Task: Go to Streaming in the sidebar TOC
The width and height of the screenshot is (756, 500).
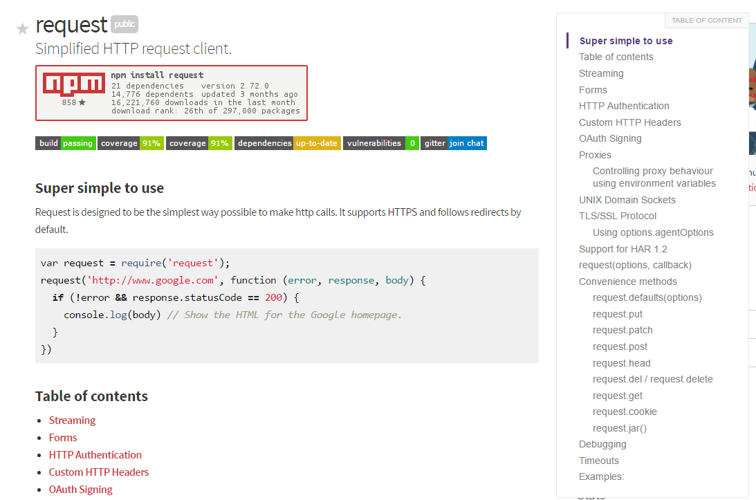Action: (x=601, y=73)
